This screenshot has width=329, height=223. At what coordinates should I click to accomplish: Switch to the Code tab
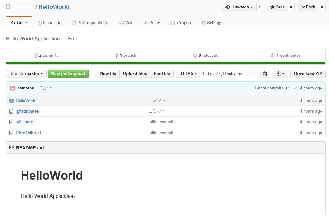19,23
